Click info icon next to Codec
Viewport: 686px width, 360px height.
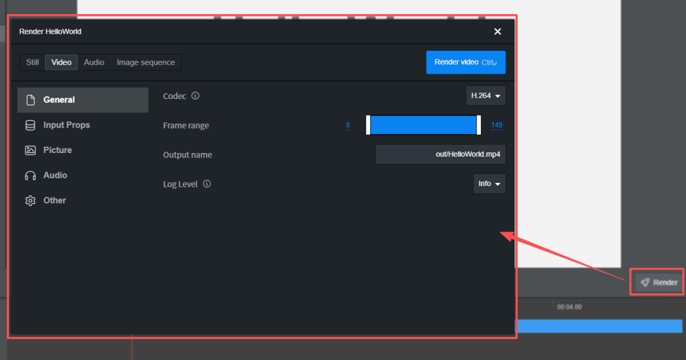(x=195, y=96)
